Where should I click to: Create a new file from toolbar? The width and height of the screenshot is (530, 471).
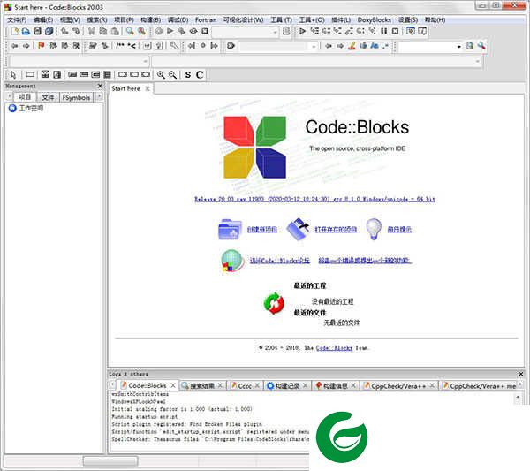(x=15, y=32)
